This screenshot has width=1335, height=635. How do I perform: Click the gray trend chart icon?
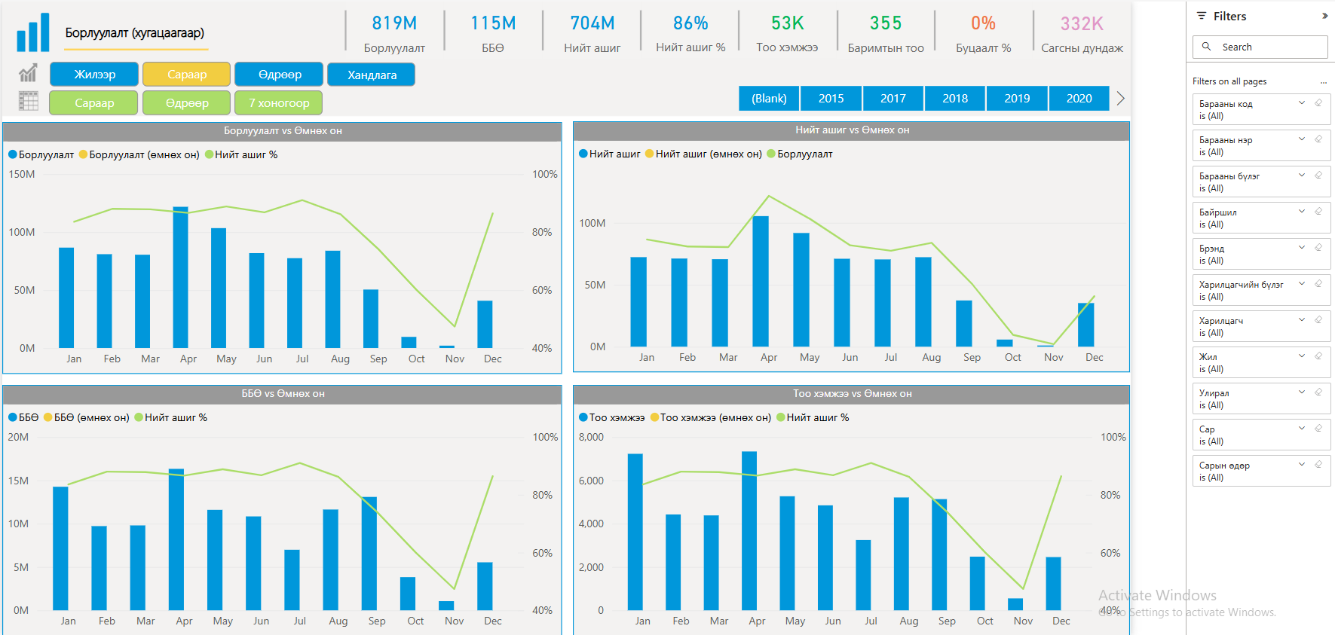tap(28, 74)
